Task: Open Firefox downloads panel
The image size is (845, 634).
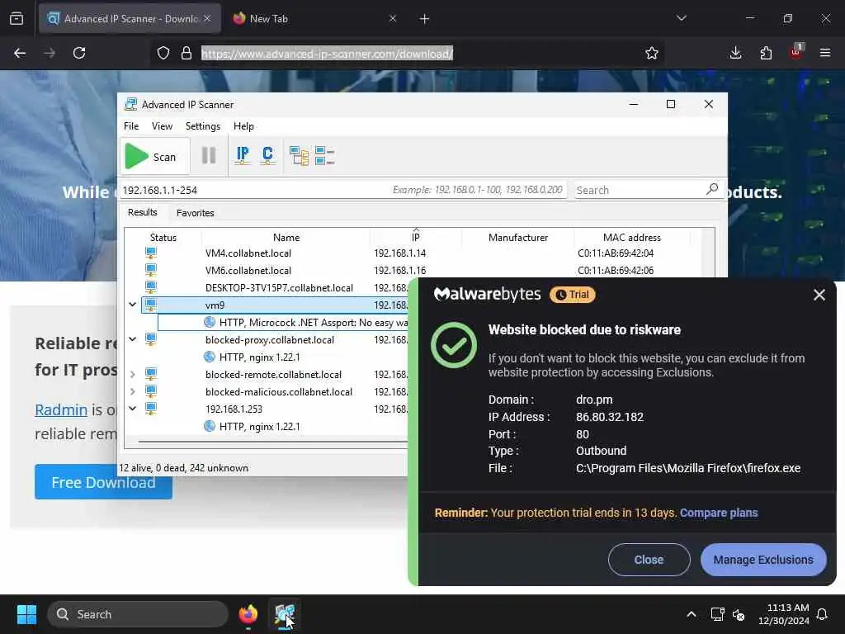Action: tap(735, 53)
